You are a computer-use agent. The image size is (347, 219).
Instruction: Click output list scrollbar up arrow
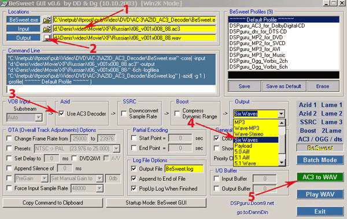(x=282, y=123)
